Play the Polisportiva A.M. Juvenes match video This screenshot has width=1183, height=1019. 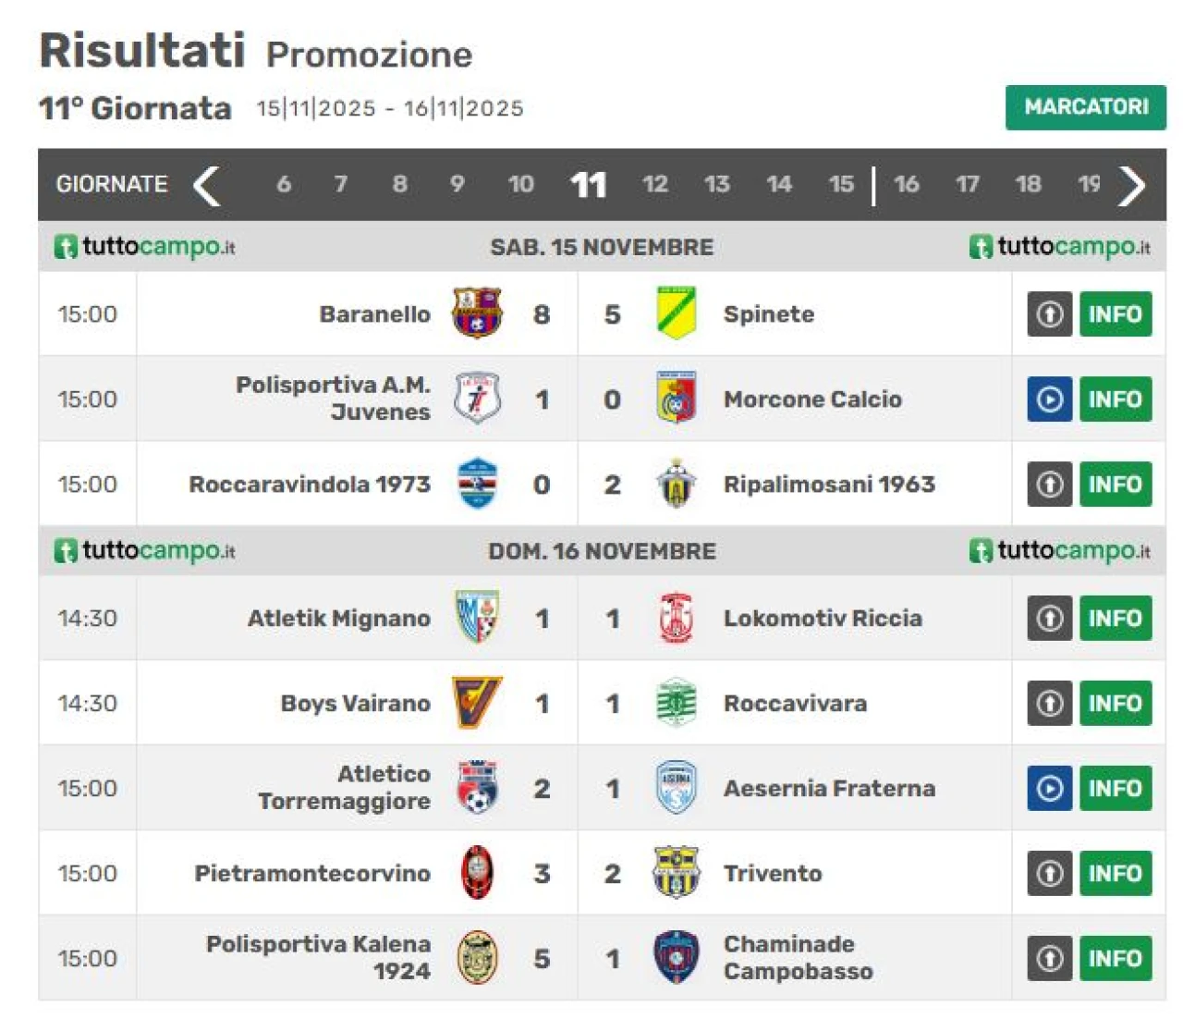[1049, 399]
